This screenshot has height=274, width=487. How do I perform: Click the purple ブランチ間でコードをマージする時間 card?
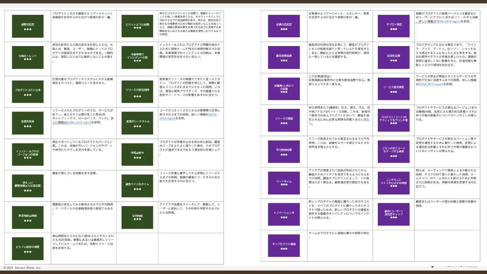pos(394,151)
